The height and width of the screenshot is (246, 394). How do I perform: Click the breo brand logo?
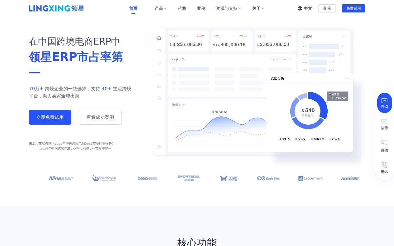[x=147, y=178]
